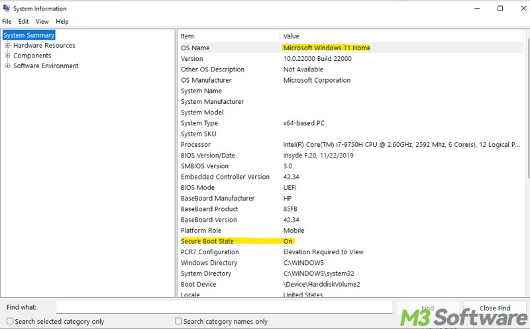
Task: Toggle Search selected category only checkbox
Action: (10, 321)
